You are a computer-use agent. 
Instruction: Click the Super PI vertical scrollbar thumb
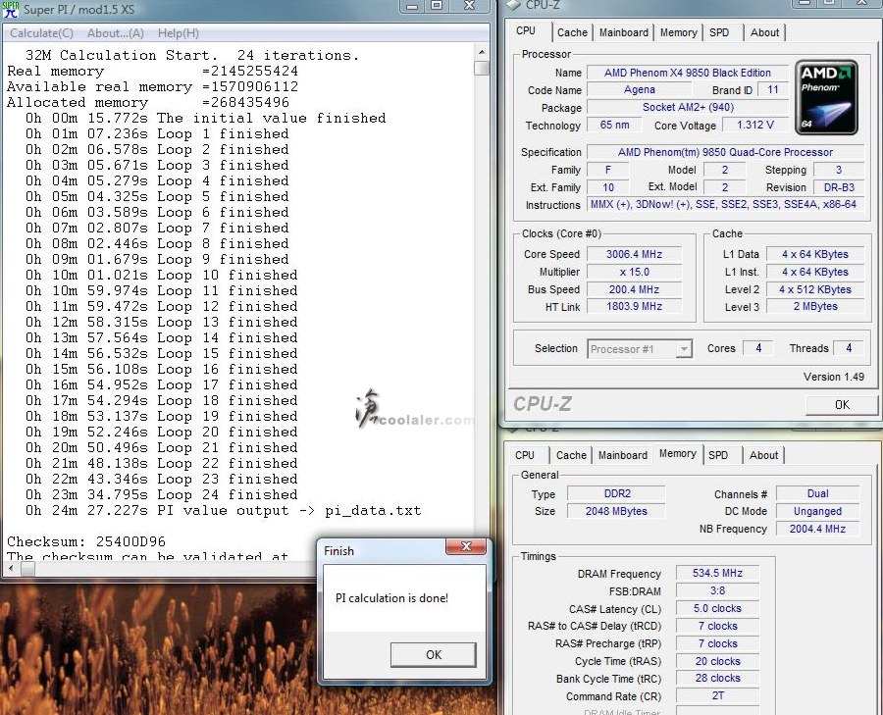tap(482, 68)
